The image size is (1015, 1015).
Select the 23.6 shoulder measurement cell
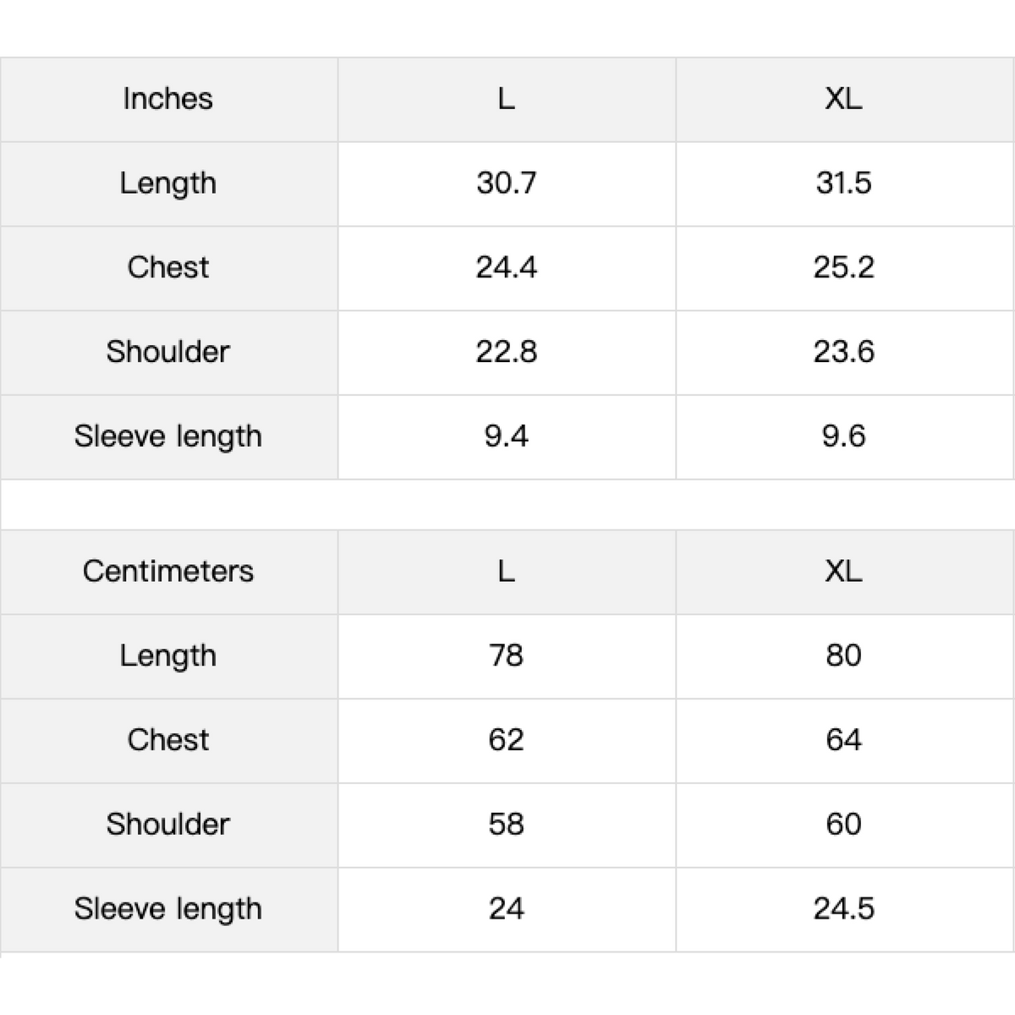click(x=845, y=353)
